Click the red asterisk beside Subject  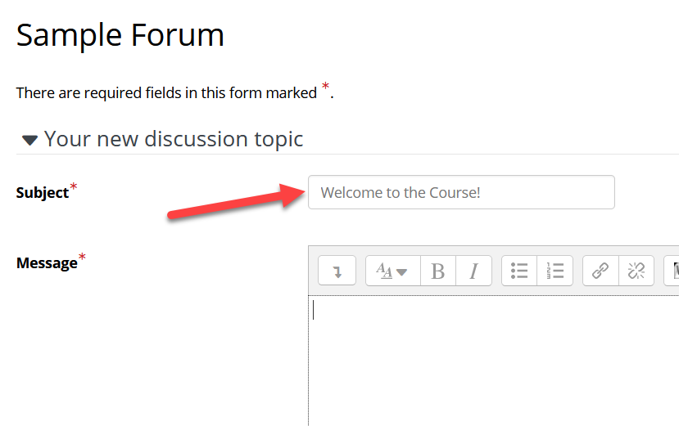pyautogui.click(x=74, y=188)
